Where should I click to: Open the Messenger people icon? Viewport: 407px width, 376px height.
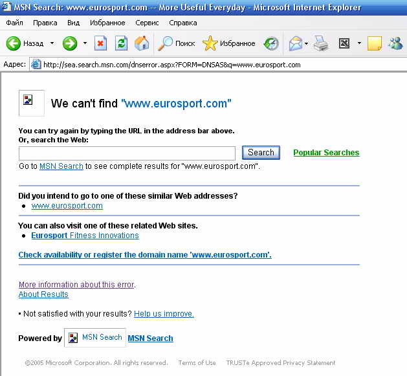click(395, 43)
